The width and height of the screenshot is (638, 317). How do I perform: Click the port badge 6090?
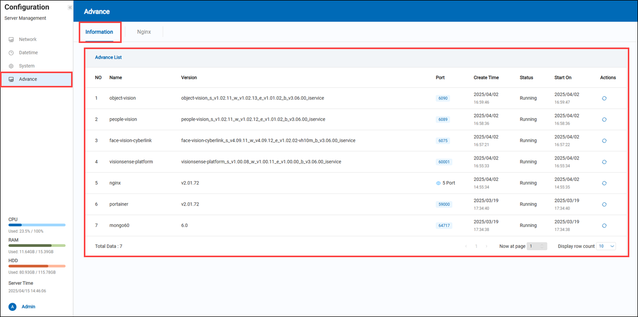pyautogui.click(x=443, y=98)
